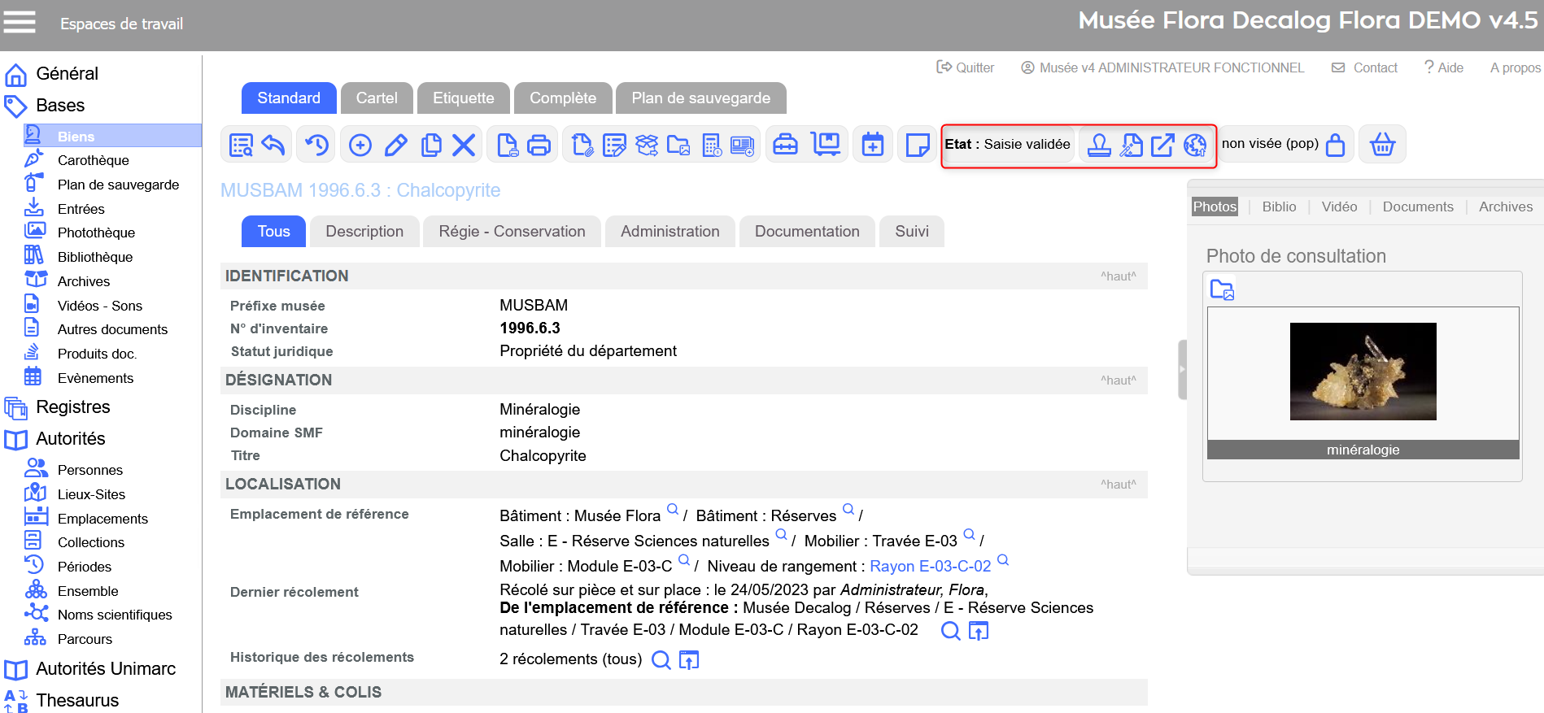Select the Cartel display tab
Viewport: 1544px width, 713px height.
point(377,98)
